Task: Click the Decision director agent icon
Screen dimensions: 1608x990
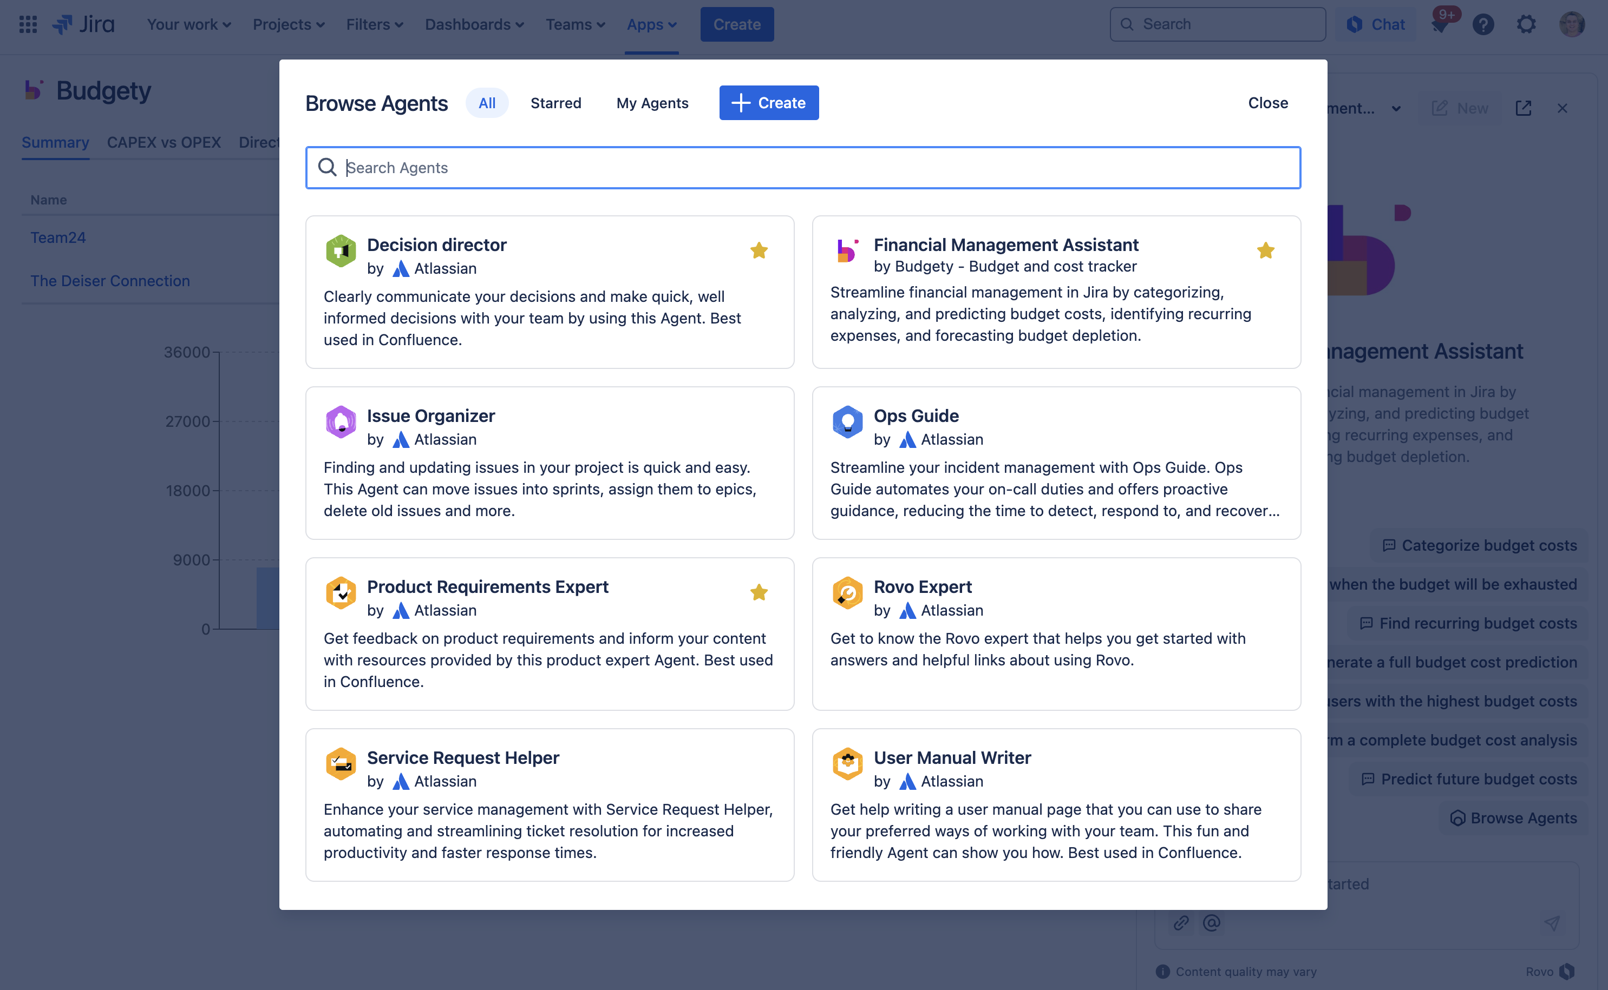Action: (x=341, y=251)
